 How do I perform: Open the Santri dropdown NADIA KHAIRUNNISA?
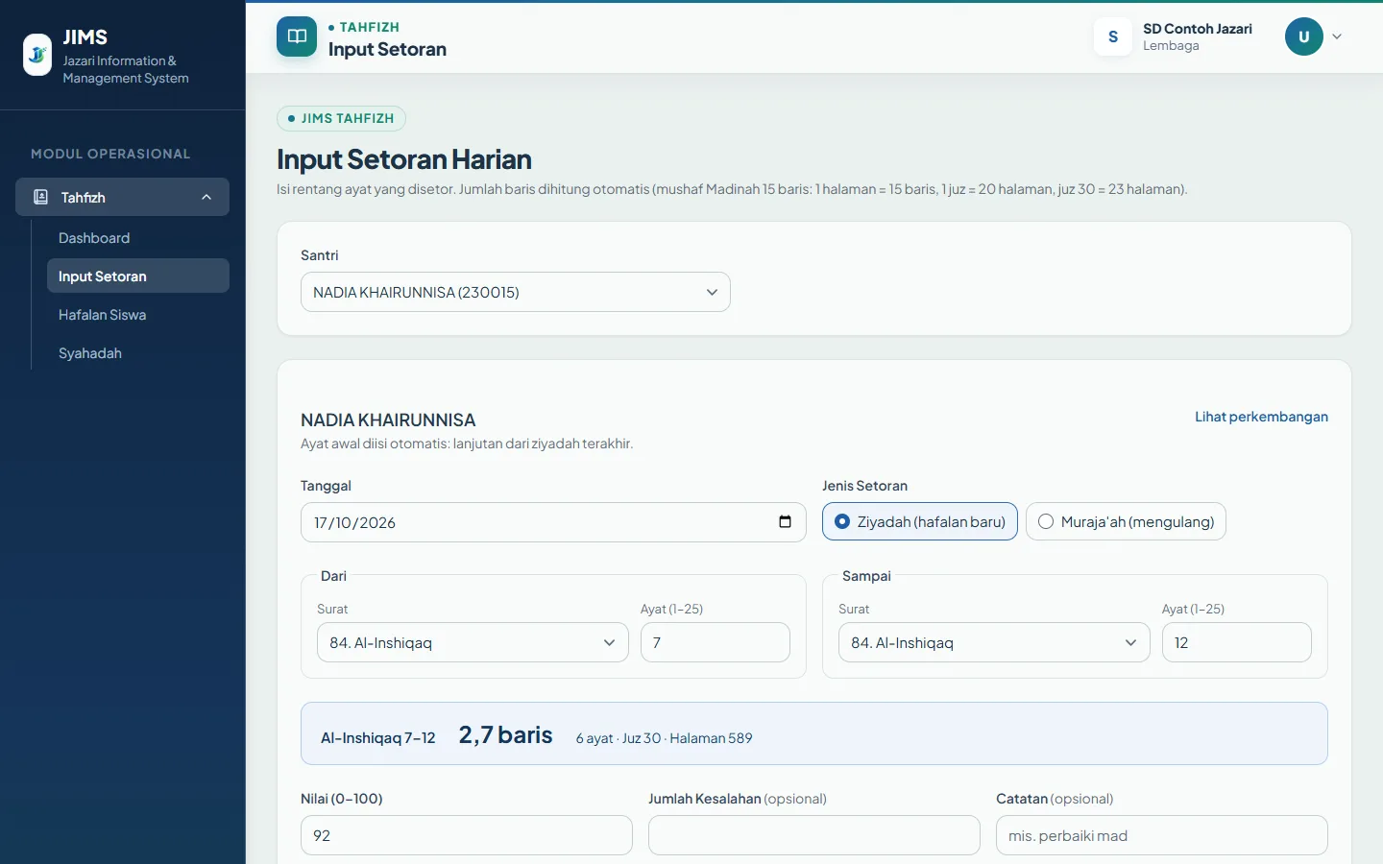coord(516,292)
